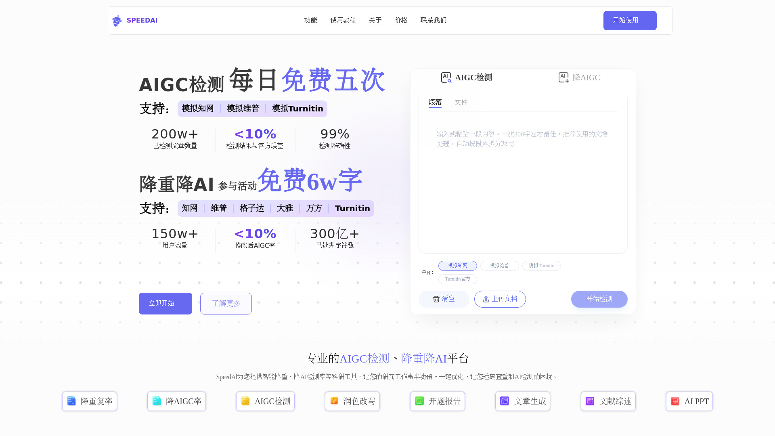Select the 润色改写 pencil icon
775x436 pixels.
(334, 401)
